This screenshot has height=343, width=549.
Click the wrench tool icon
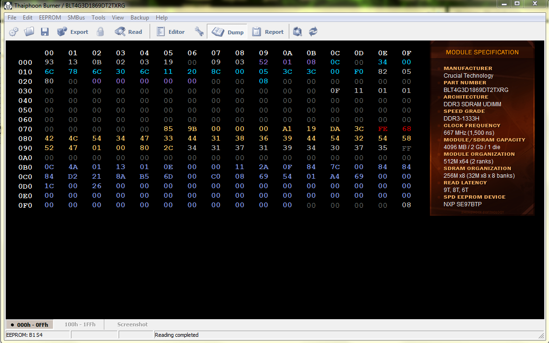click(199, 32)
